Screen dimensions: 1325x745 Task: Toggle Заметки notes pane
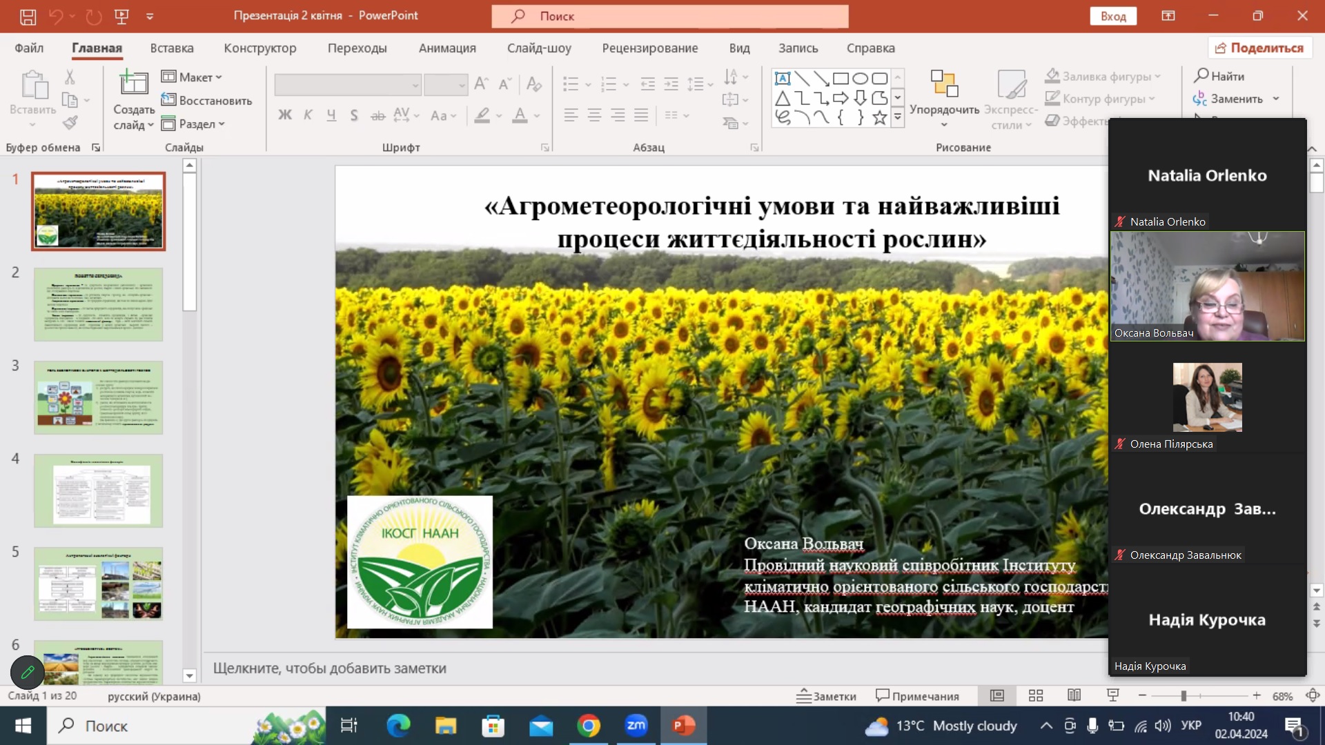[826, 696]
